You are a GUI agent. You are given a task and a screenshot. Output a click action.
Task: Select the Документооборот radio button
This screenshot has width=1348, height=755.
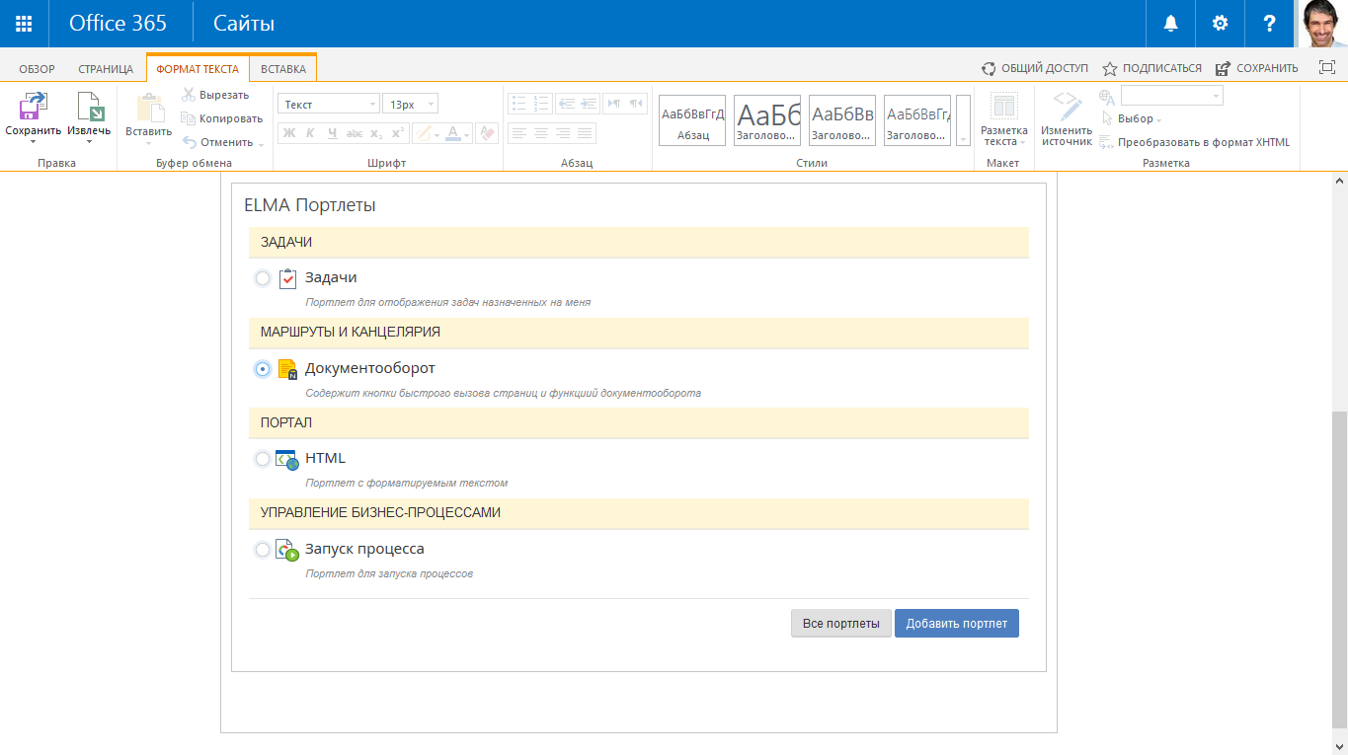coord(263,369)
